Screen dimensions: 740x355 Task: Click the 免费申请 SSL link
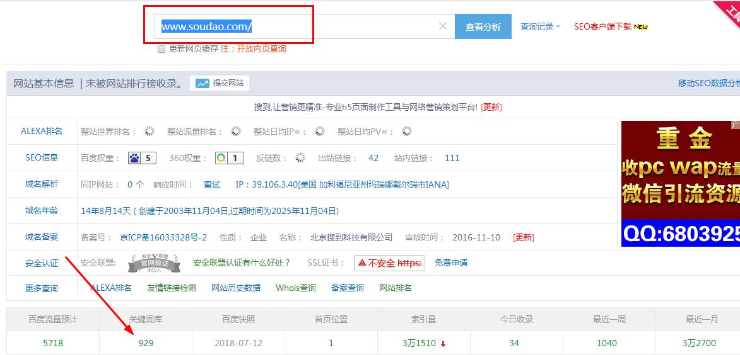click(x=451, y=262)
